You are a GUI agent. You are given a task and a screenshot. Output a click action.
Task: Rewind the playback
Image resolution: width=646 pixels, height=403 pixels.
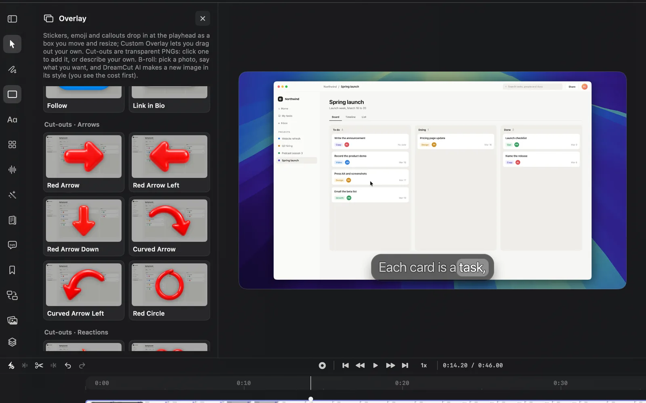coord(360,366)
